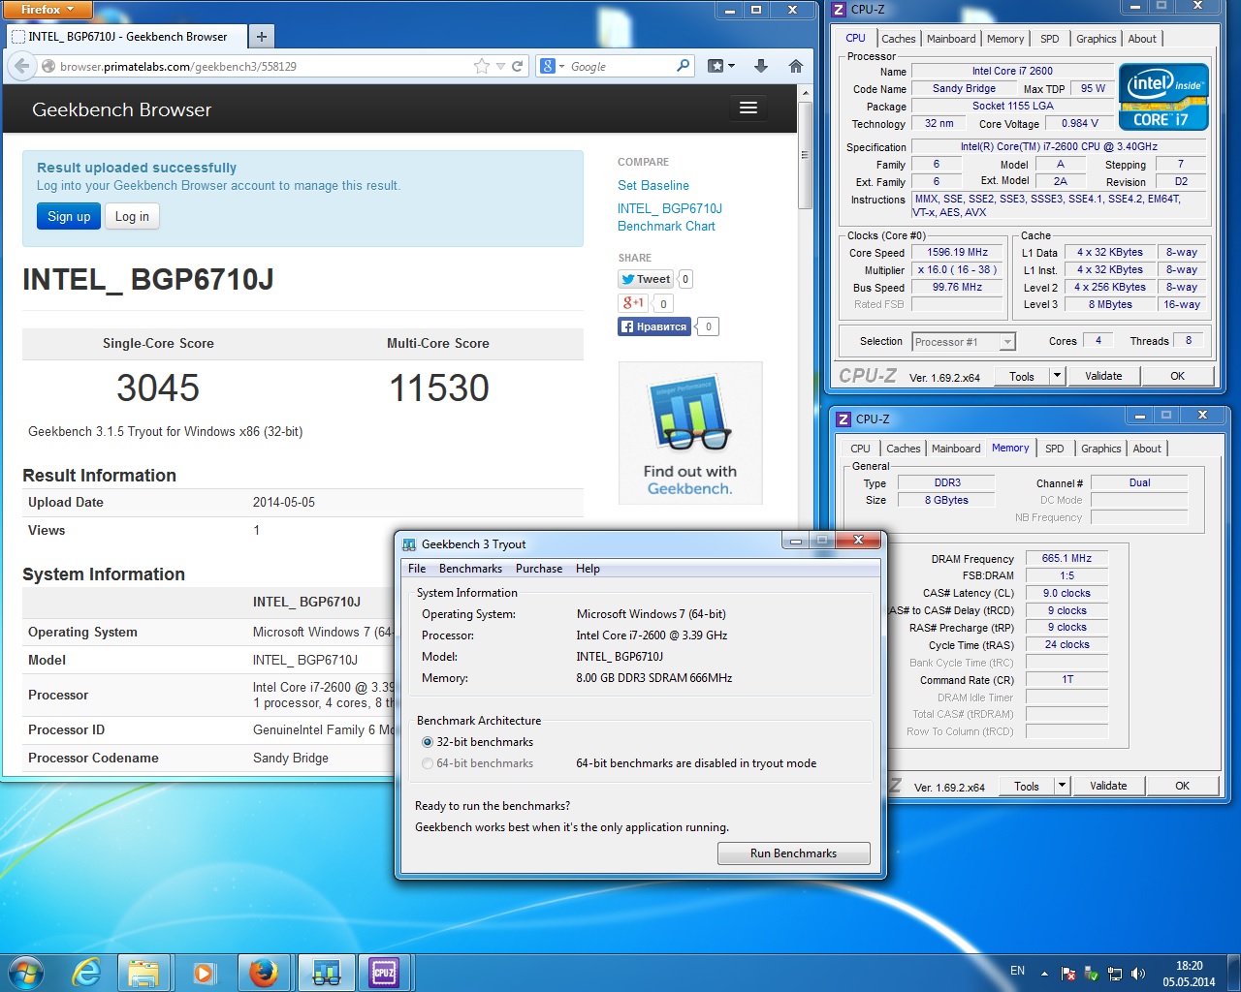1241x992 pixels.
Task: Start a search with the magnifier icon
Action: pyautogui.click(x=684, y=66)
